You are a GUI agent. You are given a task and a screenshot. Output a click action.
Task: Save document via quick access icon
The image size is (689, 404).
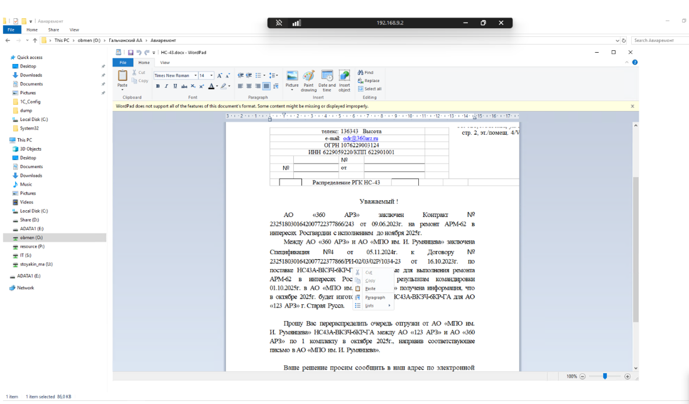(130, 53)
